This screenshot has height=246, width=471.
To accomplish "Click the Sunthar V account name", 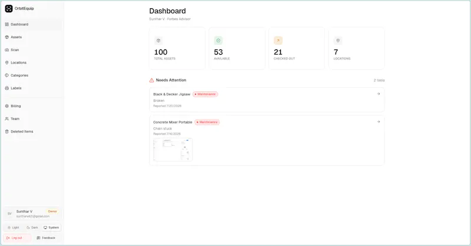I will 24,211.
